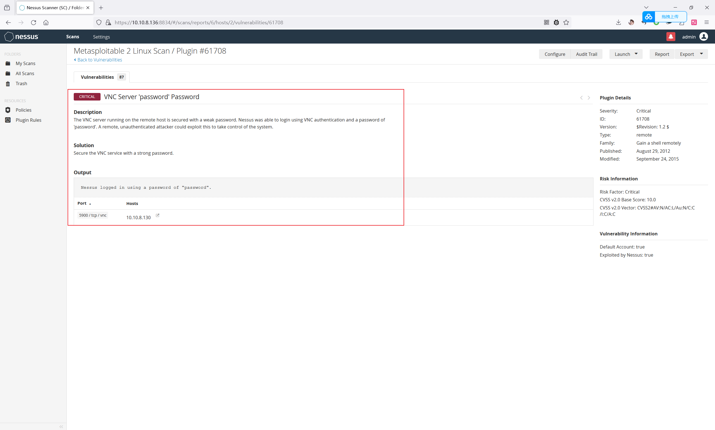Go to the next plugin arrow
Image resolution: width=715 pixels, height=430 pixels.
point(589,98)
